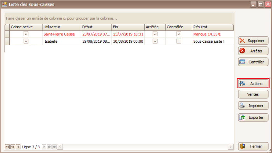Click the printer icon on Imprimer
The height and width of the screenshot is (153, 272).
click(242, 106)
